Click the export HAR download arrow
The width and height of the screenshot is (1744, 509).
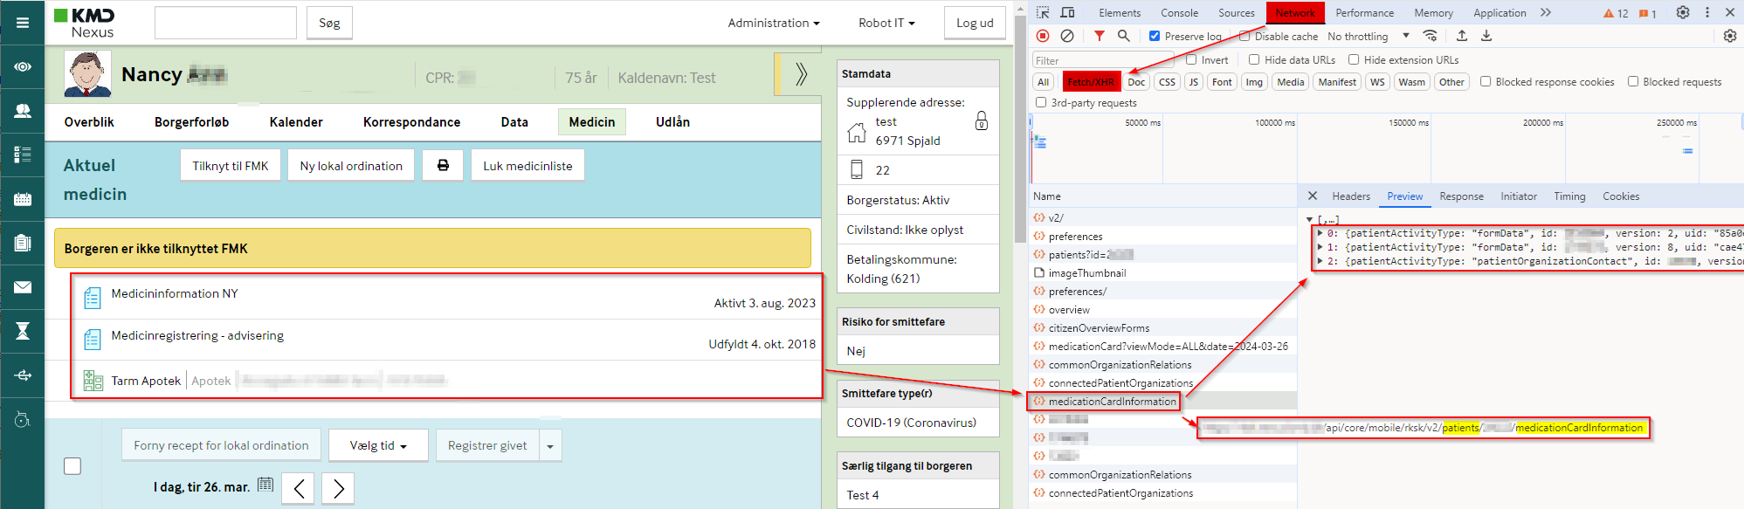[1486, 36]
